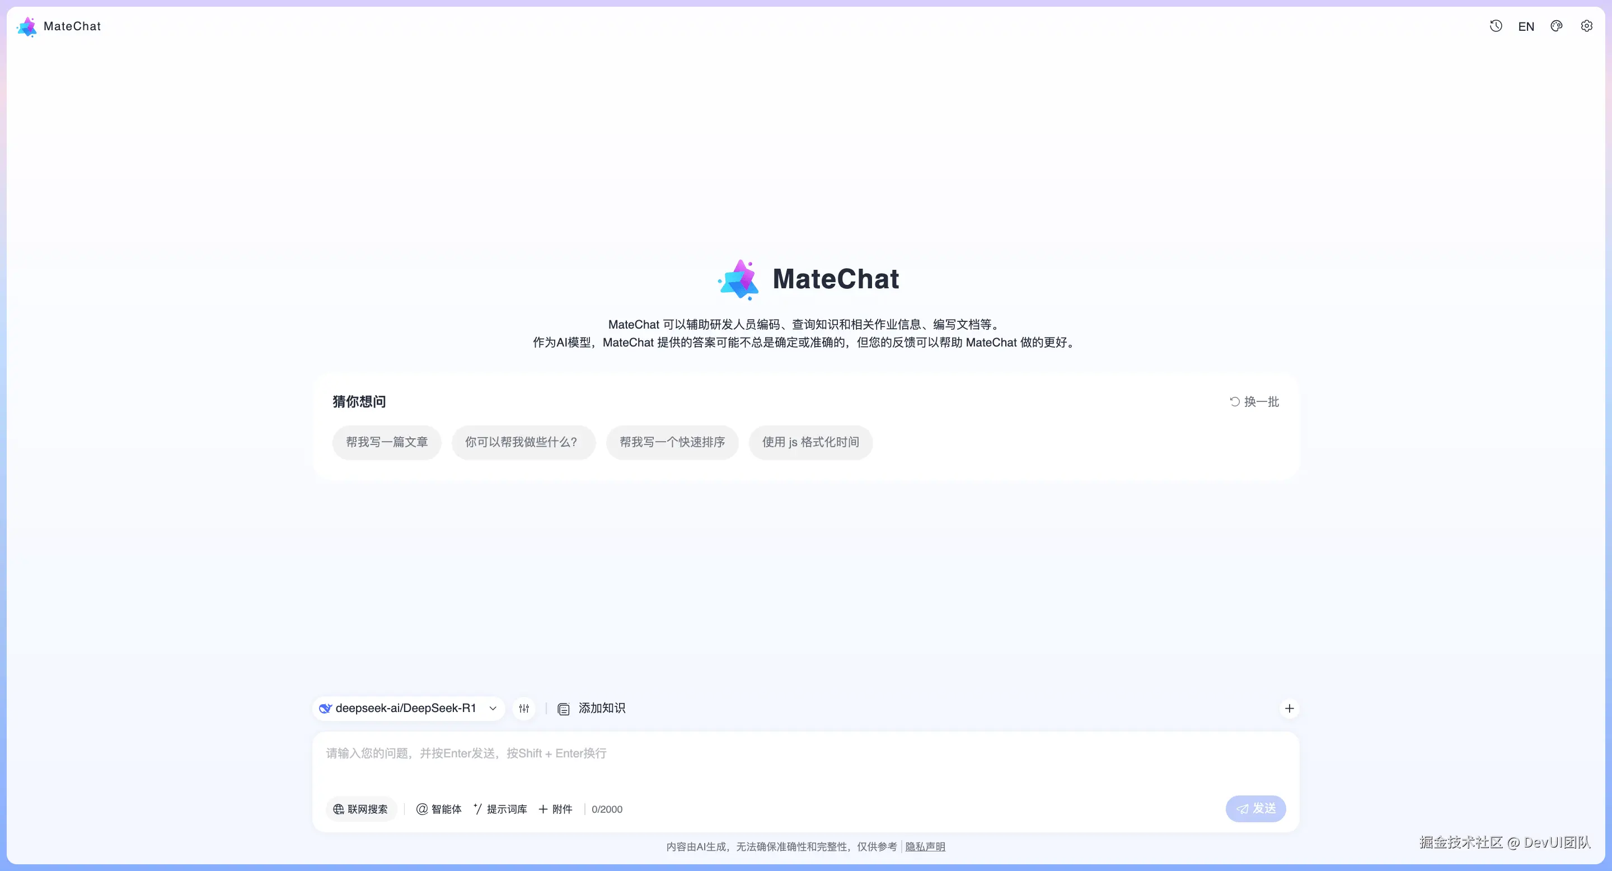This screenshot has height=871, width=1612.
Task: Open chat history clock icon
Action: click(x=1496, y=26)
